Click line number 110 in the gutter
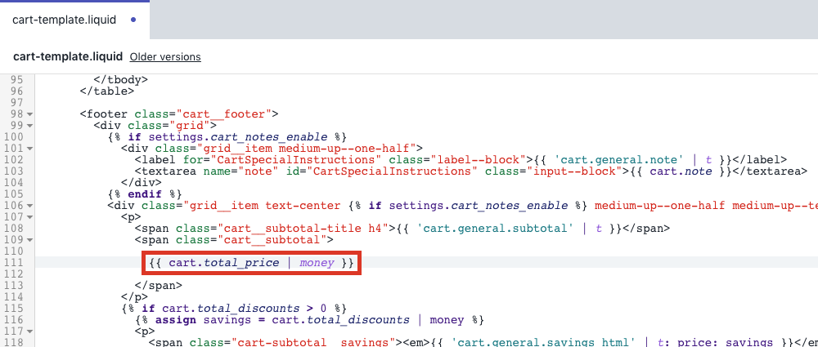 click(x=14, y=251)
